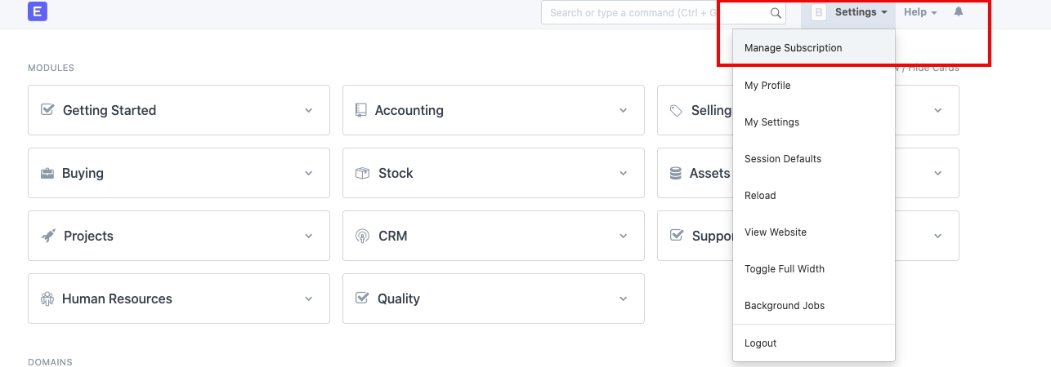Viewport: 1051px width, 367px height.
Task: Click the CRM broadcast icon
Action: pos(362,236)
